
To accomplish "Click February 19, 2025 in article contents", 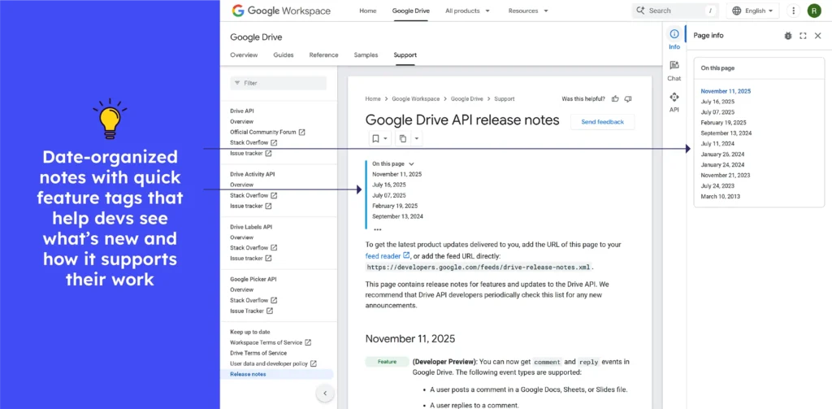I will [x=395, y=206].
